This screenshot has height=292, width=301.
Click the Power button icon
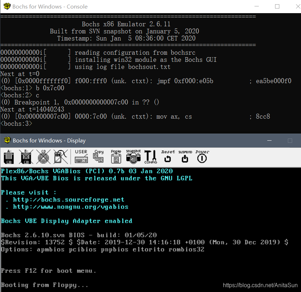point(202,156)
